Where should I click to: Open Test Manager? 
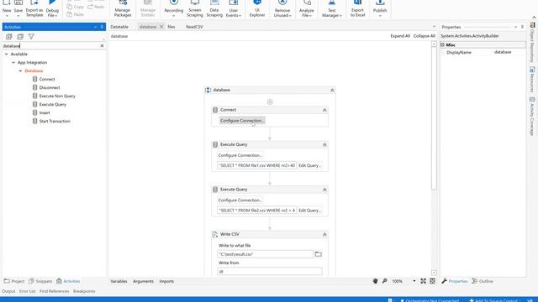(x=331, y=9)
